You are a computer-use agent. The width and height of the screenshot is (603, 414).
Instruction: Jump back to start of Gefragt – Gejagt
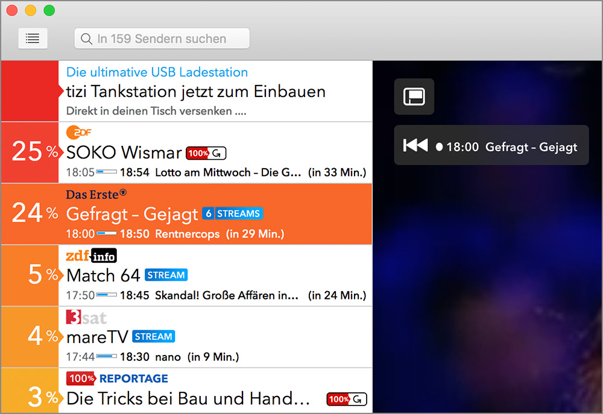pyautogui.click(x=415, y=145)
